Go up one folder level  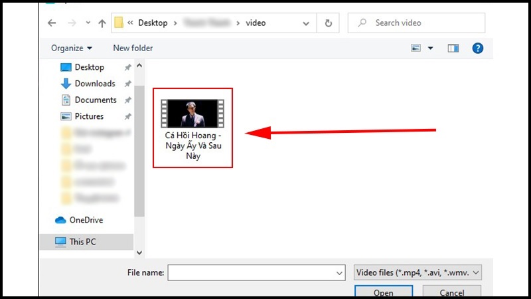coord(102,23)
